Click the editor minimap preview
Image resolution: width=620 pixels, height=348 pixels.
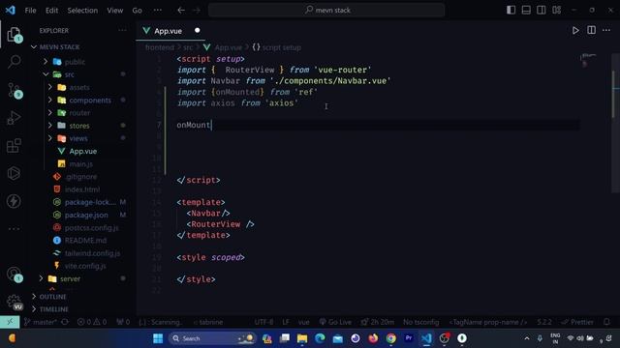pos(588,59)
